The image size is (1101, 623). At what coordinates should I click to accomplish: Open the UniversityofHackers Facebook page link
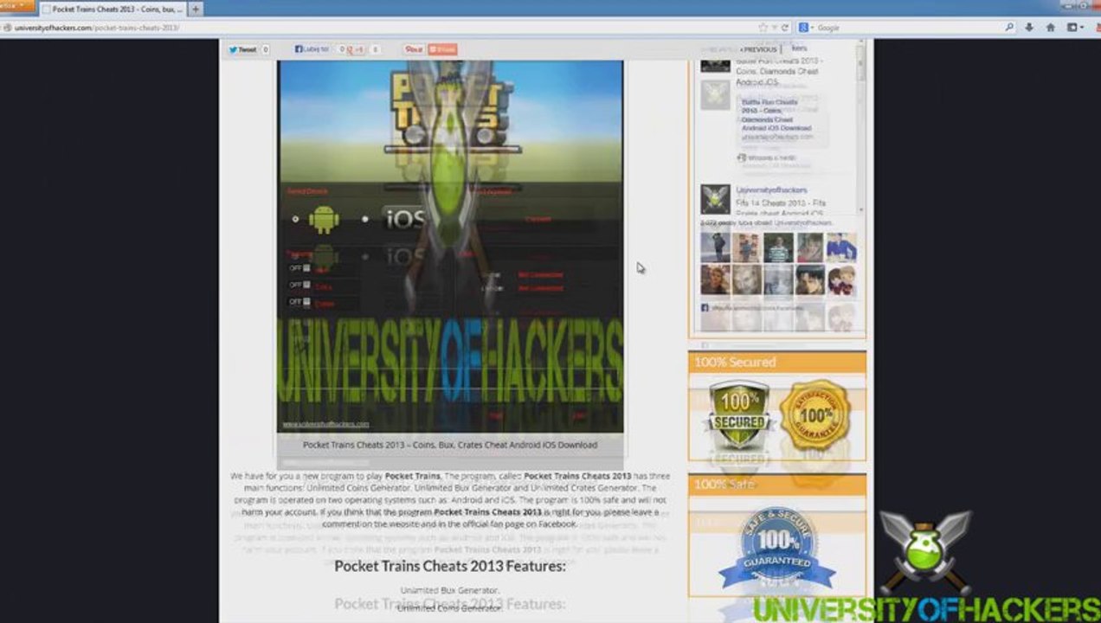(771, 189)
